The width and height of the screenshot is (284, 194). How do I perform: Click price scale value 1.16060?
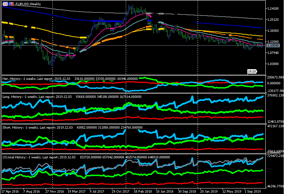tap(273, 30)
